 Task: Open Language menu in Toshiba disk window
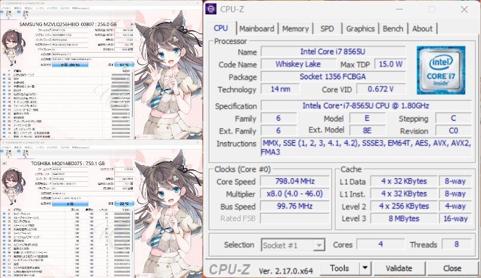click(81, 148)
